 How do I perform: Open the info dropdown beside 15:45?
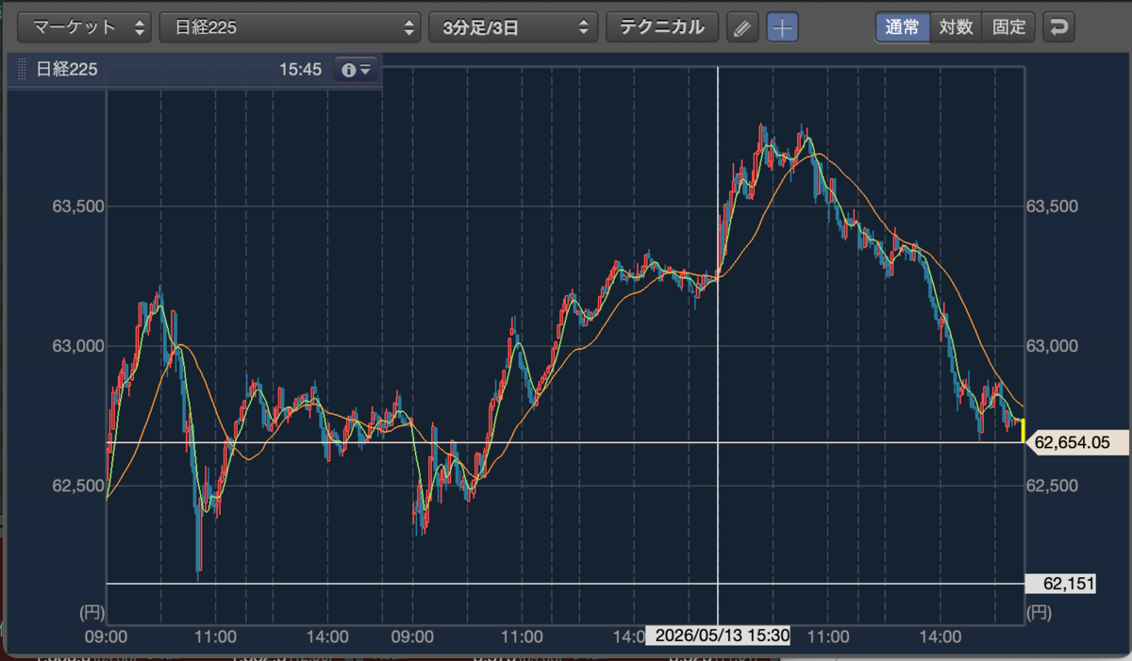[357, 70]
